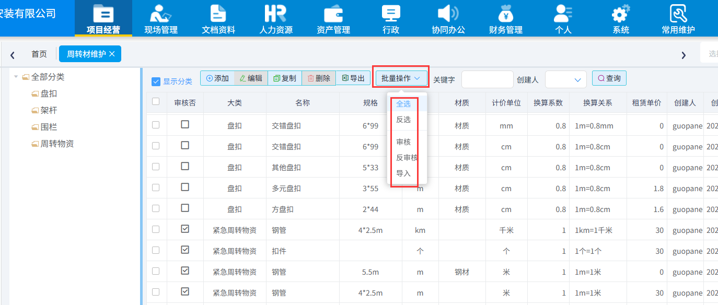Open the 项目经营 module
The image size is (718, 305).
coord(103,19)
